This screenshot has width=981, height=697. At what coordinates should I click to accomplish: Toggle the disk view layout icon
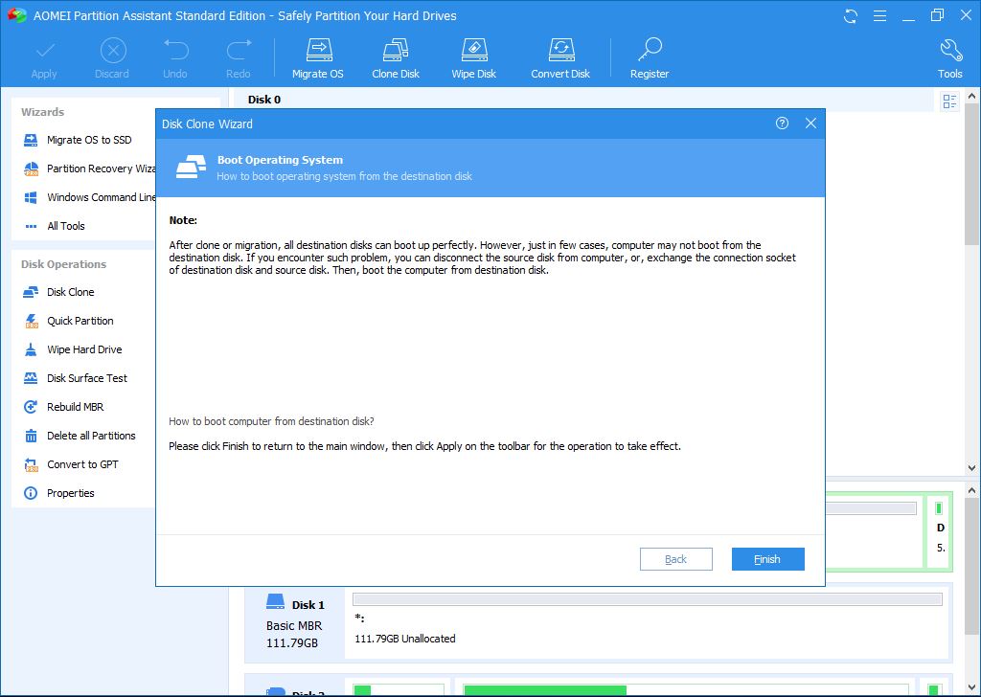pos(949,101)
